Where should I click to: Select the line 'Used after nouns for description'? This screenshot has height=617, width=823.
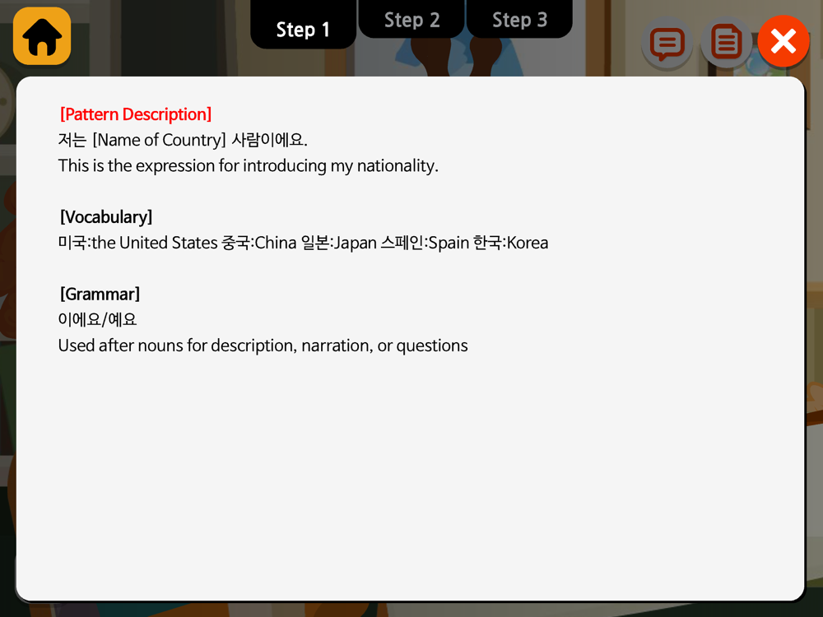click(x=263, y=346)
